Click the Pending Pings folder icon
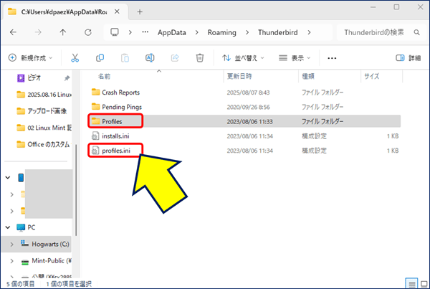430x289 pixels. click(x=95, y=106)
